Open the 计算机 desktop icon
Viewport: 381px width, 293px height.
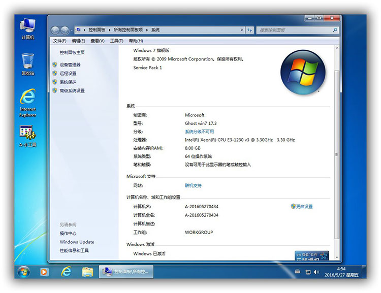click(28, 29)
